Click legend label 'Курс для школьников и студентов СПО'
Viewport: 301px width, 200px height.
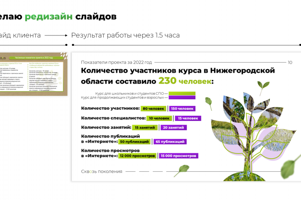pyautogui.click(x=130, y=93)
